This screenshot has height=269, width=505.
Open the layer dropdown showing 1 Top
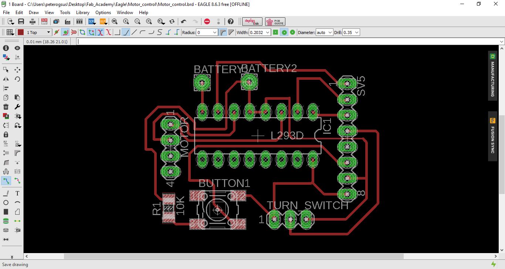[x=38, y=33]
